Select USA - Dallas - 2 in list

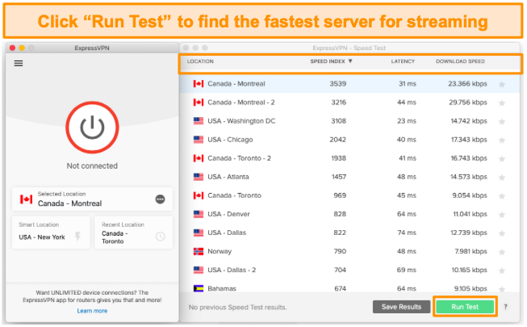click(350, 270)
